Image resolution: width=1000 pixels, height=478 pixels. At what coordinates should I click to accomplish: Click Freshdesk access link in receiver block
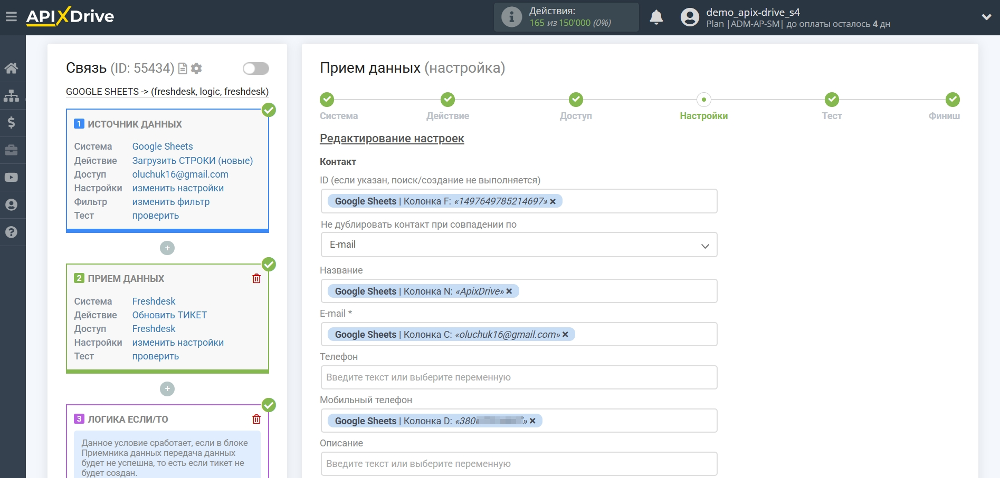(x=154, y=329)
